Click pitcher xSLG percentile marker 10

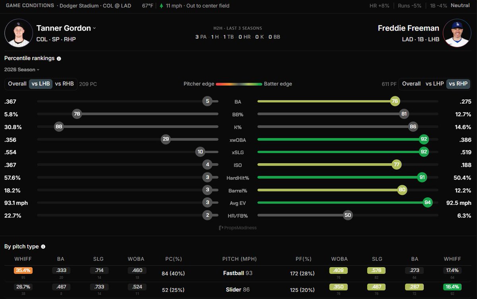point(200,152)
